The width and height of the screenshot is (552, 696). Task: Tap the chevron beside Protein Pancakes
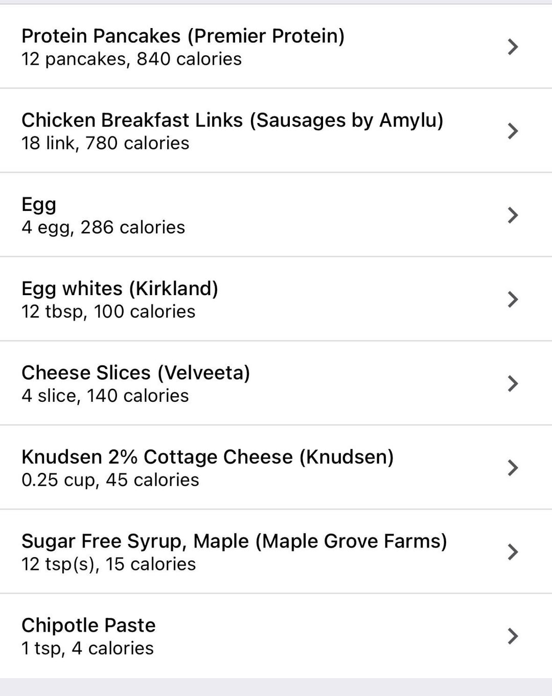point(513,47)
